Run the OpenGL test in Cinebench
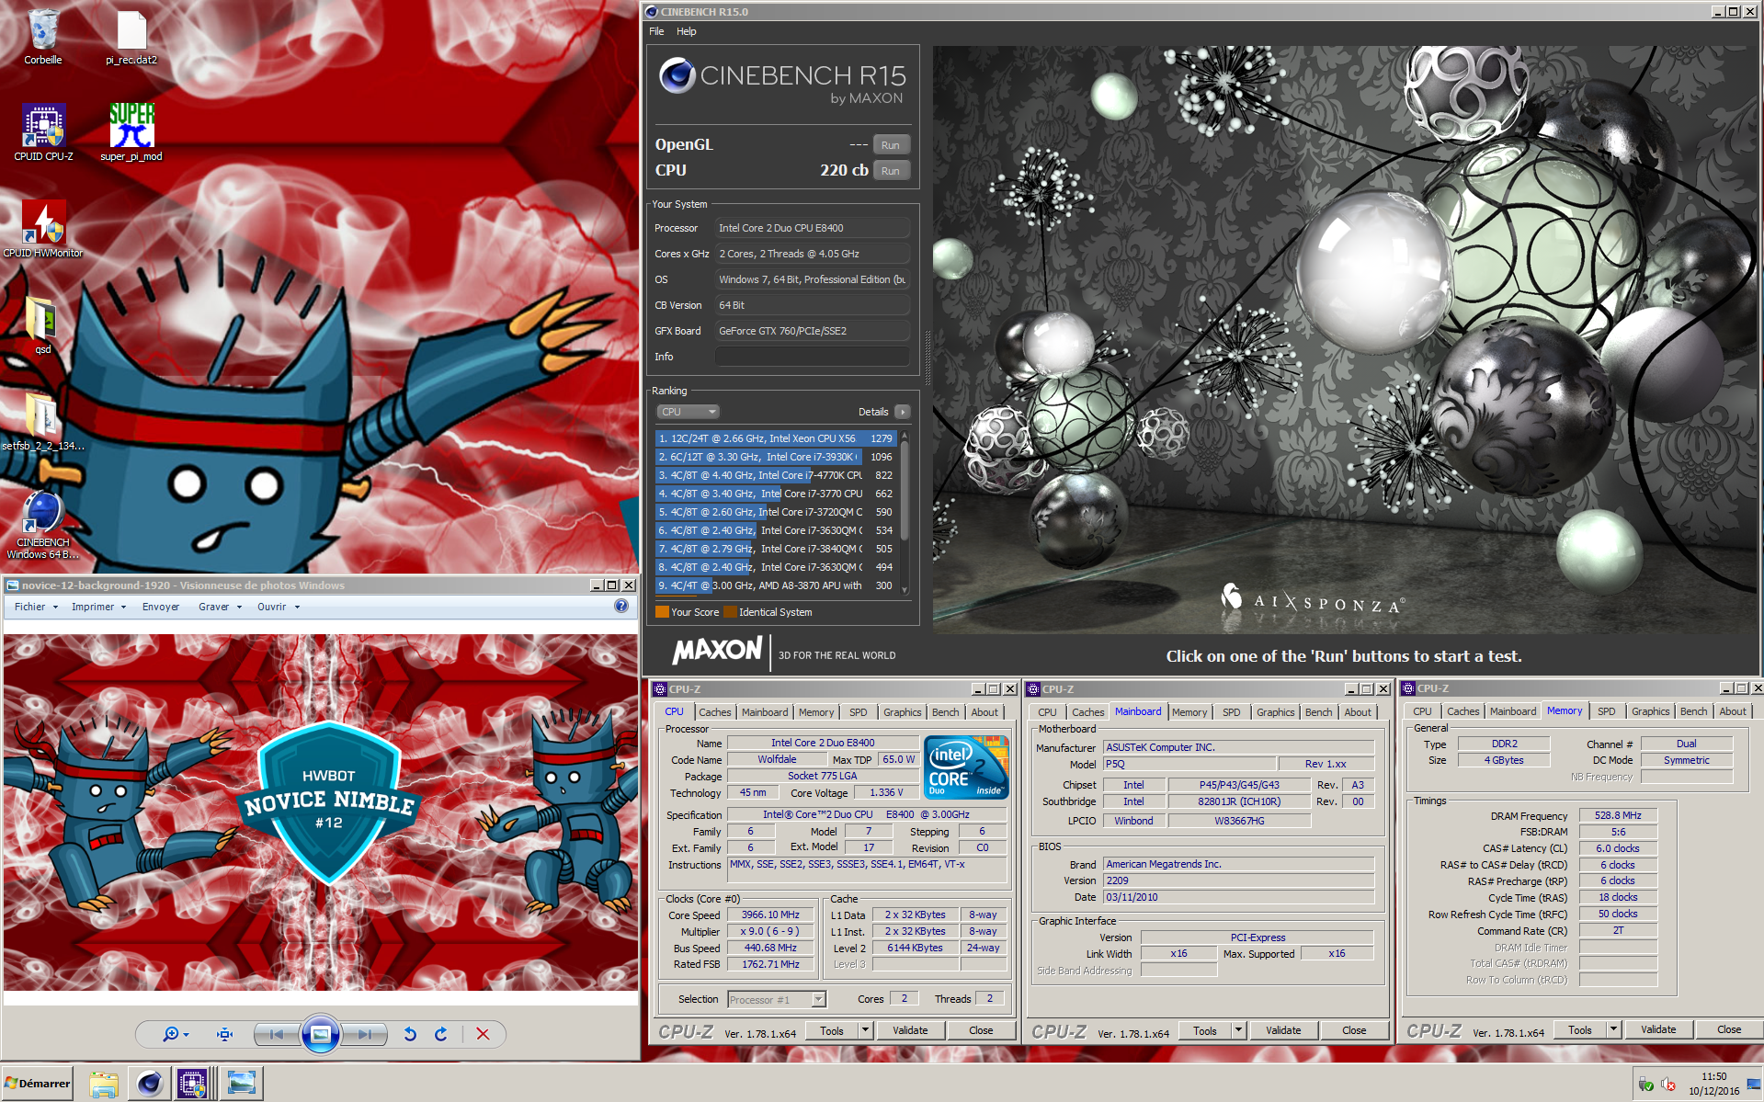Screen dimensions: 1764x1102 [890, 145]
